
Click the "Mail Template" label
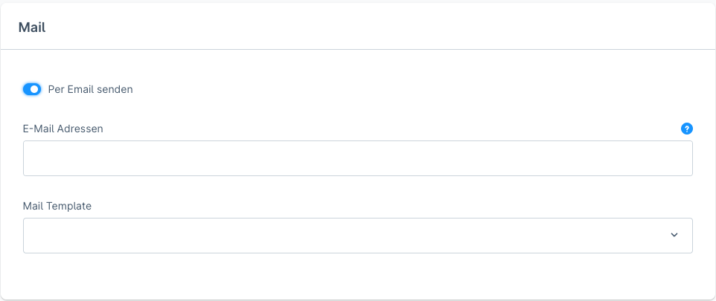click(57, 206)
